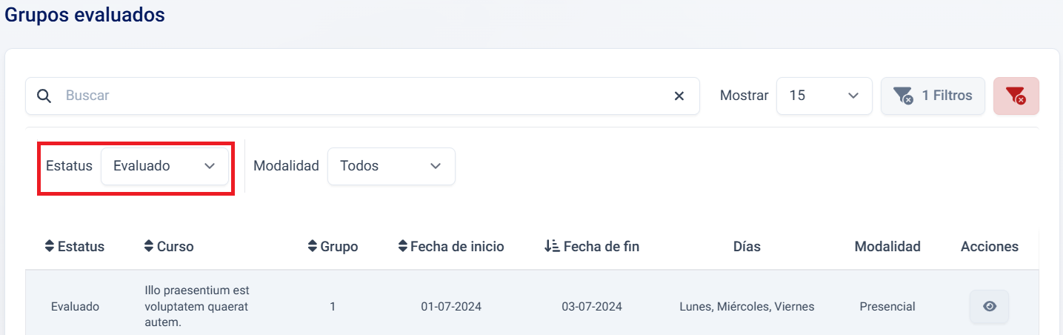Sort table by Curso column arrows
This screenshot has width=1063, height=335.
[149, 247]
